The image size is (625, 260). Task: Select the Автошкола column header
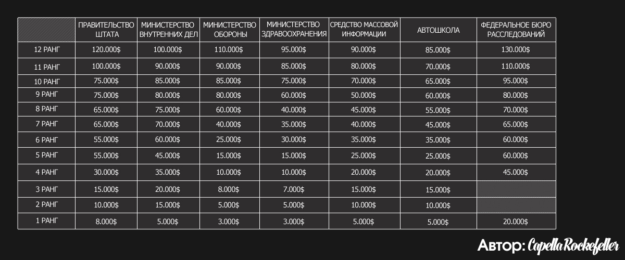click(438, 30)
